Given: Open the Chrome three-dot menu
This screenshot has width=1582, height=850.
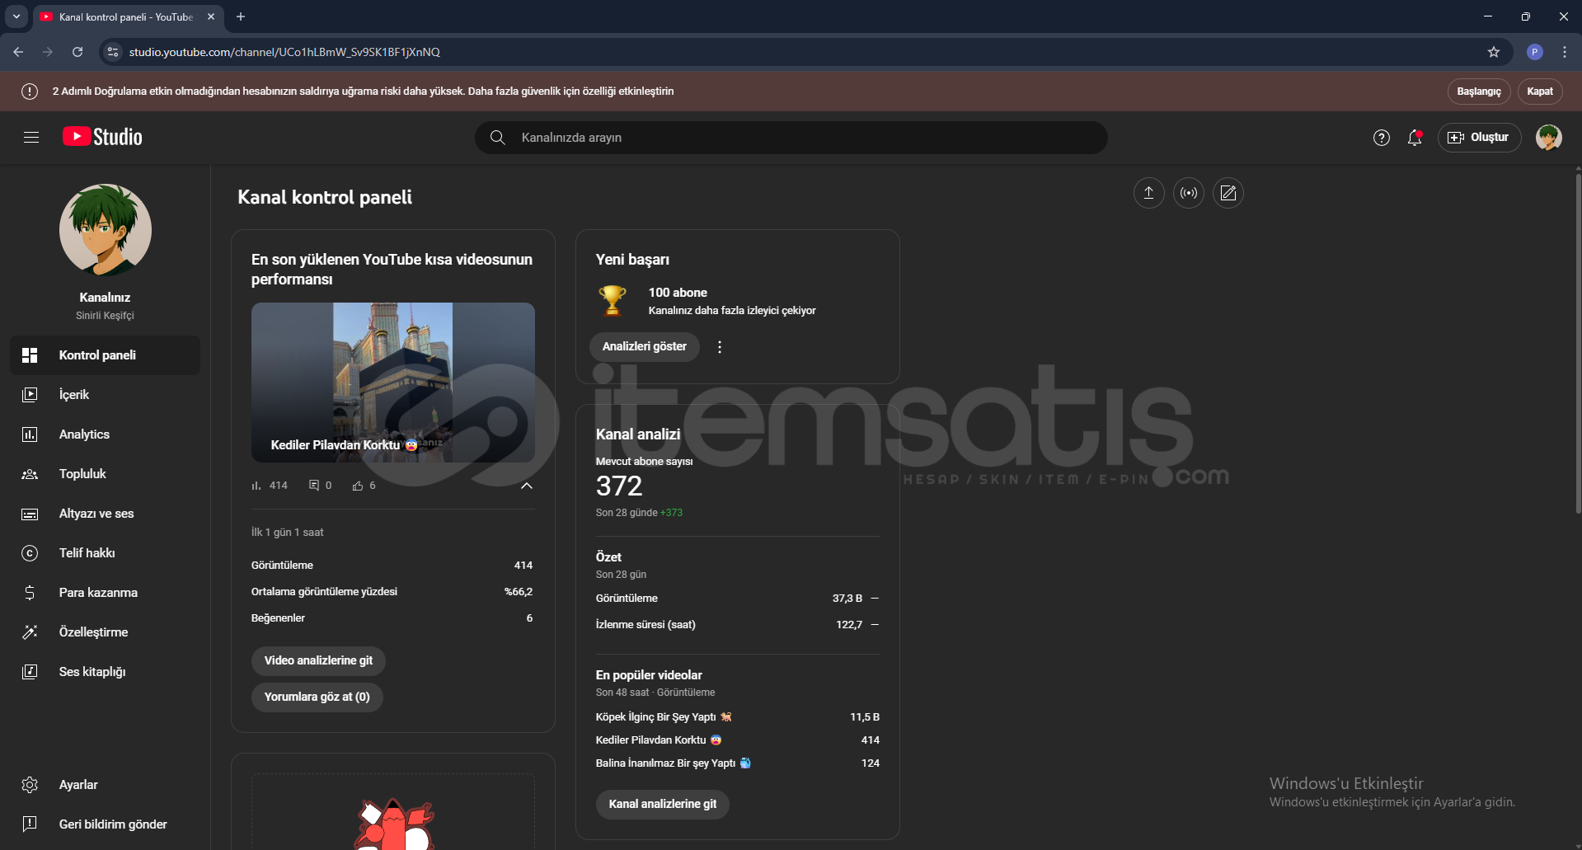Looking at the screenshot, I should [x=1565, y=52].
